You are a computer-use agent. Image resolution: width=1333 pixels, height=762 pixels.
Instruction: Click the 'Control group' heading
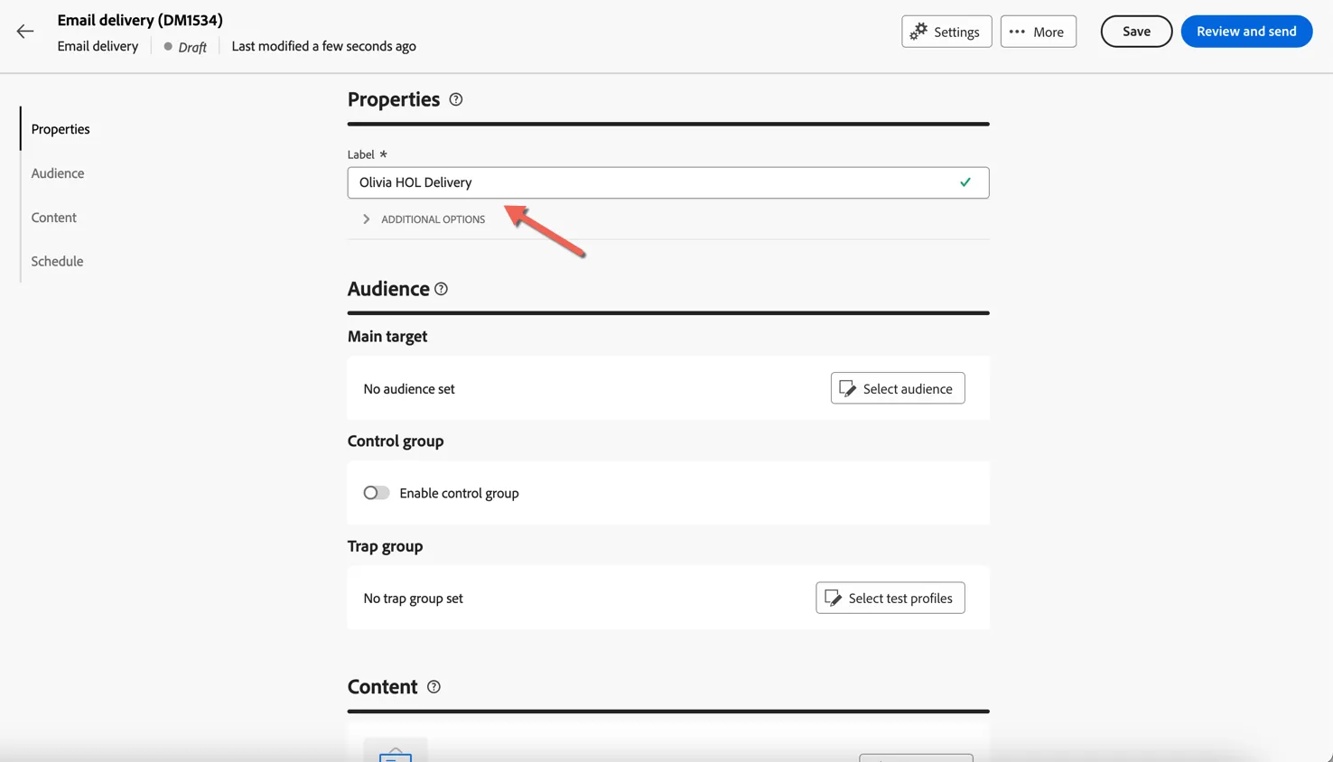(396, 441)
